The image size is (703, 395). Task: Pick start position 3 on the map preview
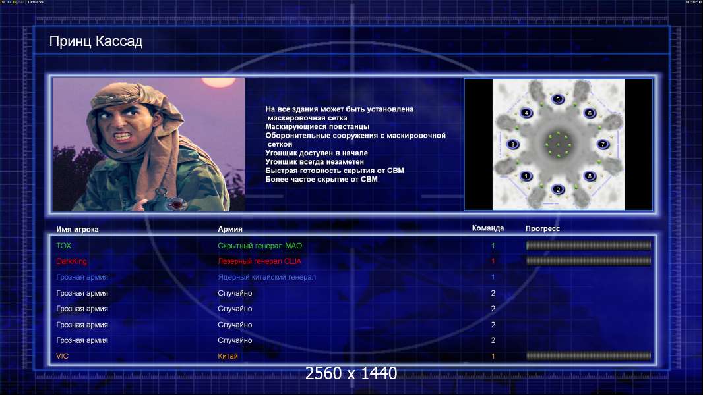click(513, 144)
